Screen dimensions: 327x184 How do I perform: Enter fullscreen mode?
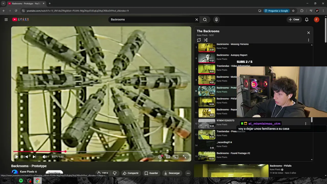[184, 157]
